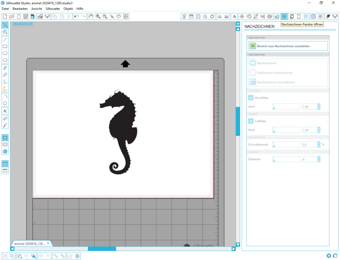Screen dimensions: 340x260
Task: Open the Silhouette menu
Action: [52, 8]
